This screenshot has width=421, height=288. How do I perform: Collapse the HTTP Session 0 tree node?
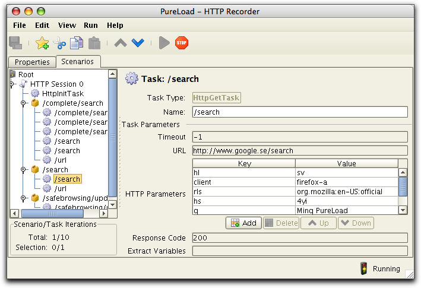coord(12,84)
